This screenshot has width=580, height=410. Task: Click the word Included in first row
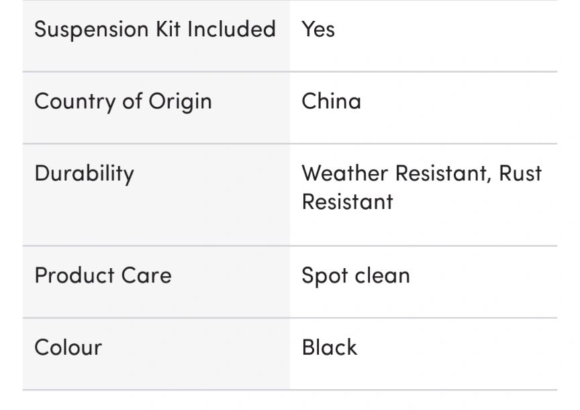tap(232, 30)
